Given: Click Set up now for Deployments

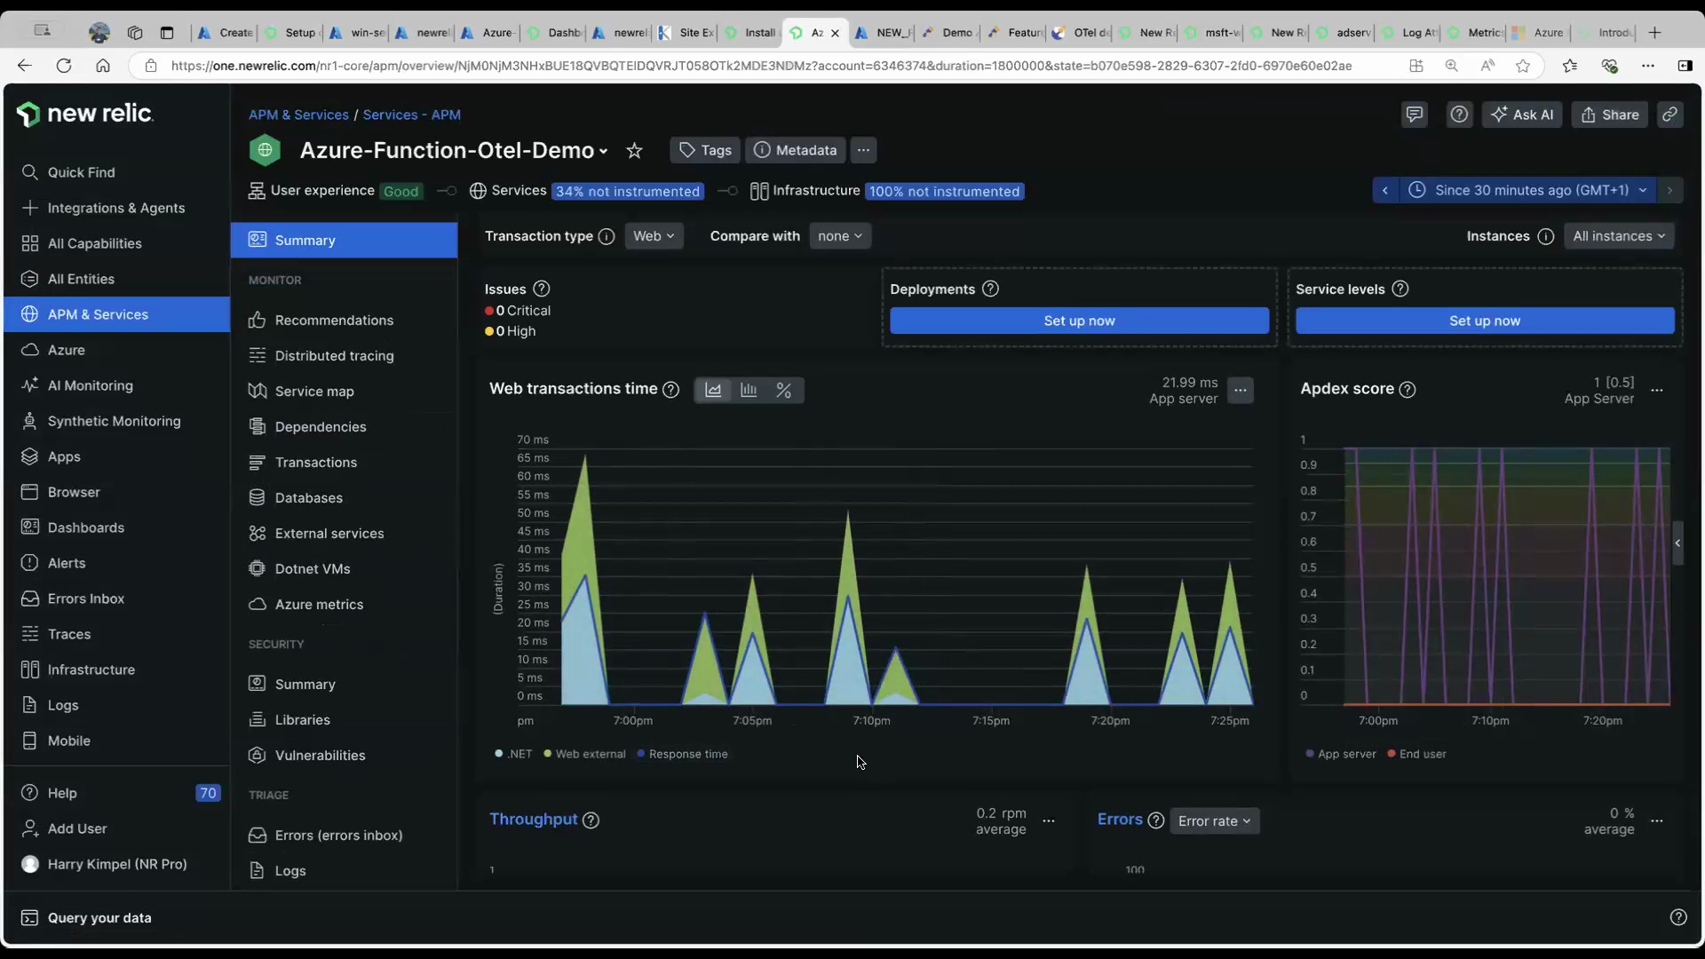Looking at the screenshot, I should [x=1079, y=321].
